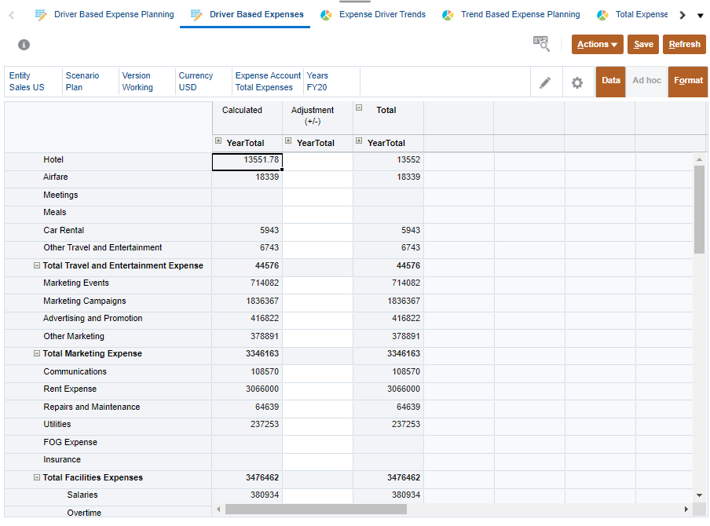Viewport: 710px width, 526px height.
Task: Select the Hotel Calculated YearTotal cell
Action: pos(247,159)
